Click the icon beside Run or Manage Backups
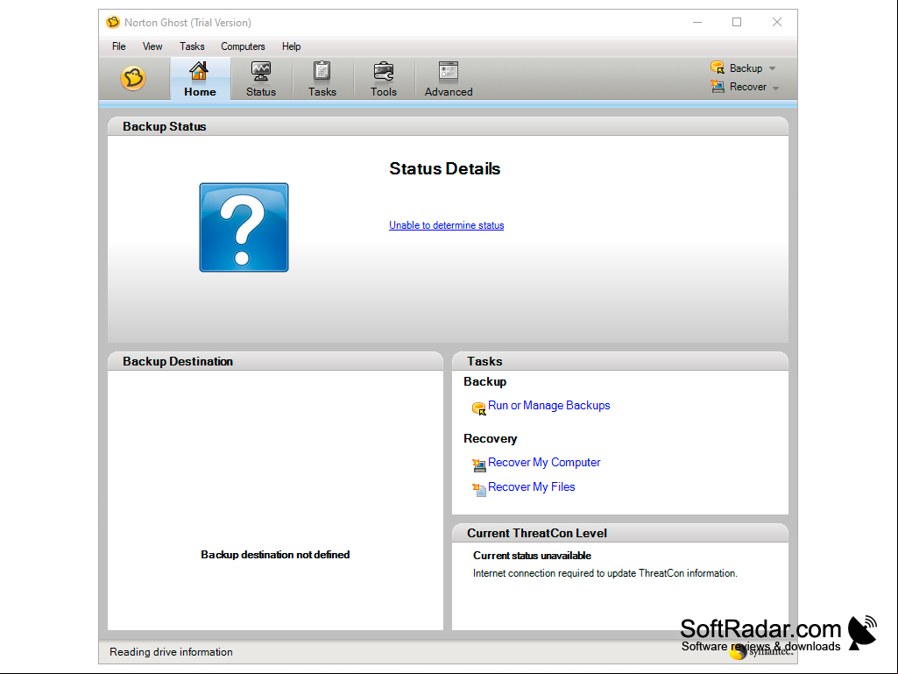Viewport: 898px width, 674px height. pos(478,408)
